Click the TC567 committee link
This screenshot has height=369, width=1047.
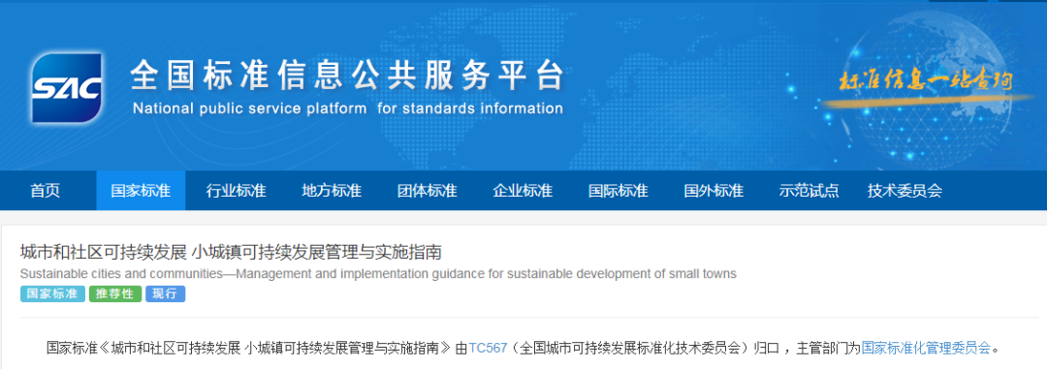click(x=488, y=348)
